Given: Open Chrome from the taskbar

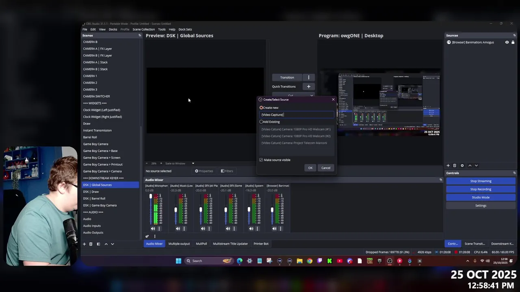Looking at the screenshot, I should (310, 261).
